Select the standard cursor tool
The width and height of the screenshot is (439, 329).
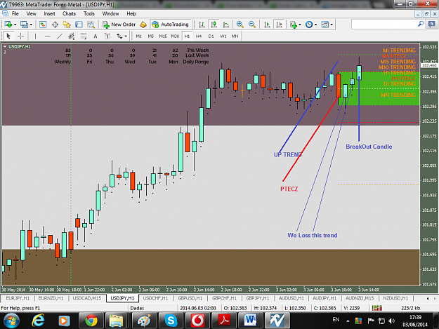[x=8, y=36]
